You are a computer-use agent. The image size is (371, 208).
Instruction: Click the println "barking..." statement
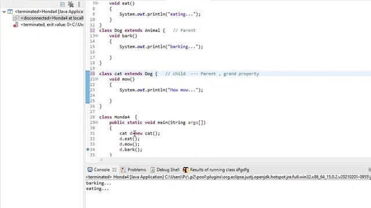pyautogui.click(x=161, y=47)
